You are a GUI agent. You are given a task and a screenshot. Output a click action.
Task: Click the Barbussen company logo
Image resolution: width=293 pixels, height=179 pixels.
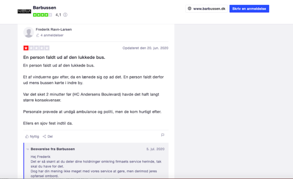24,11
